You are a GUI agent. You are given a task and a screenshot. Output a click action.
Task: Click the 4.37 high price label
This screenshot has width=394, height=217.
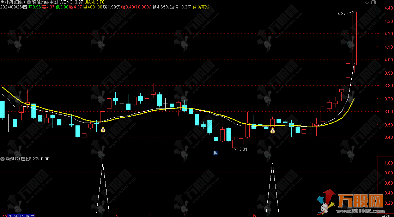[342, 14]
